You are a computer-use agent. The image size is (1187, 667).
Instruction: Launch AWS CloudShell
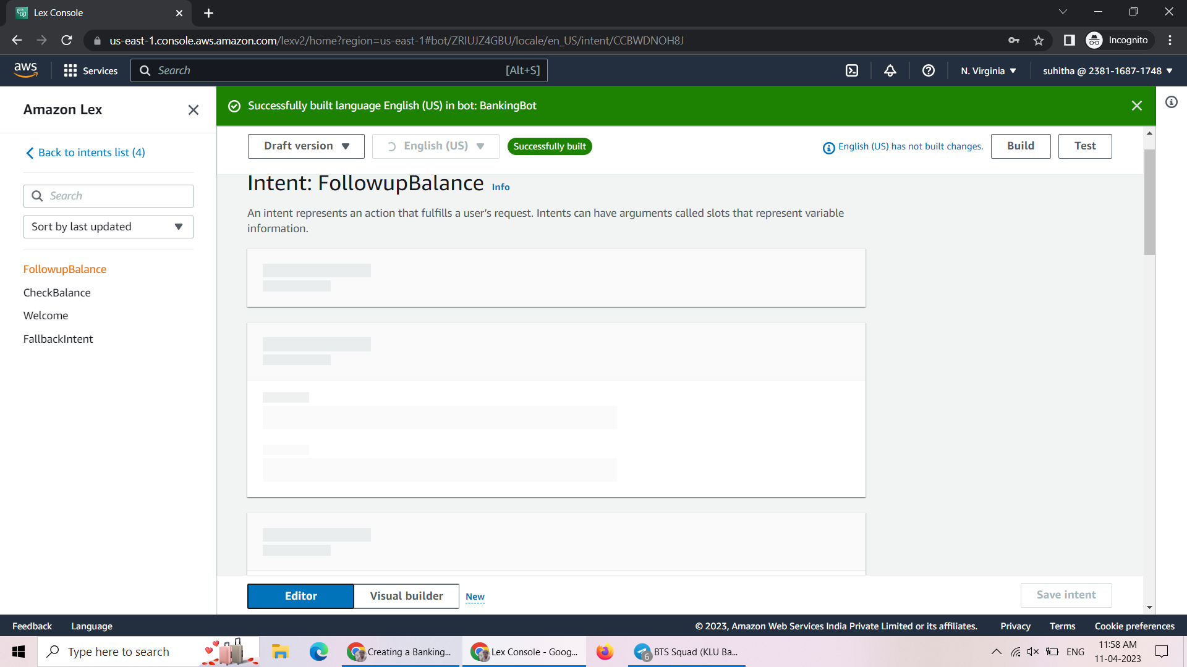851,70
